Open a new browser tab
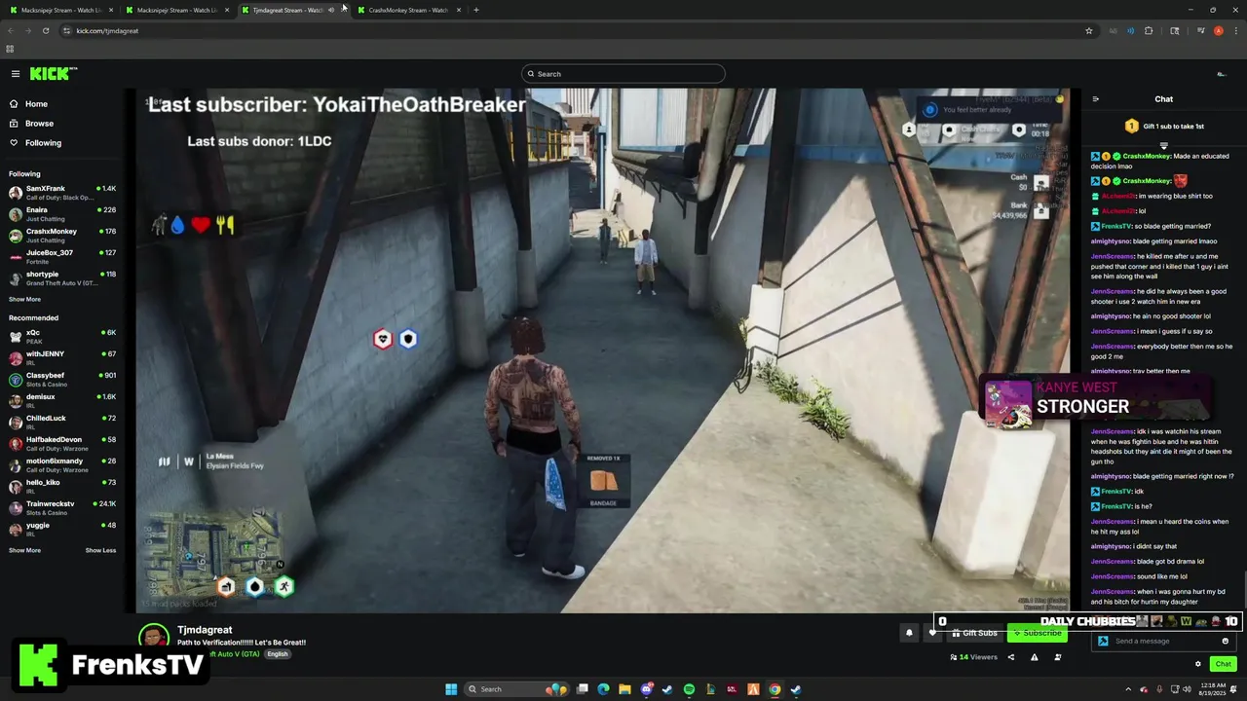1247x701 pixels. point(475,10)
